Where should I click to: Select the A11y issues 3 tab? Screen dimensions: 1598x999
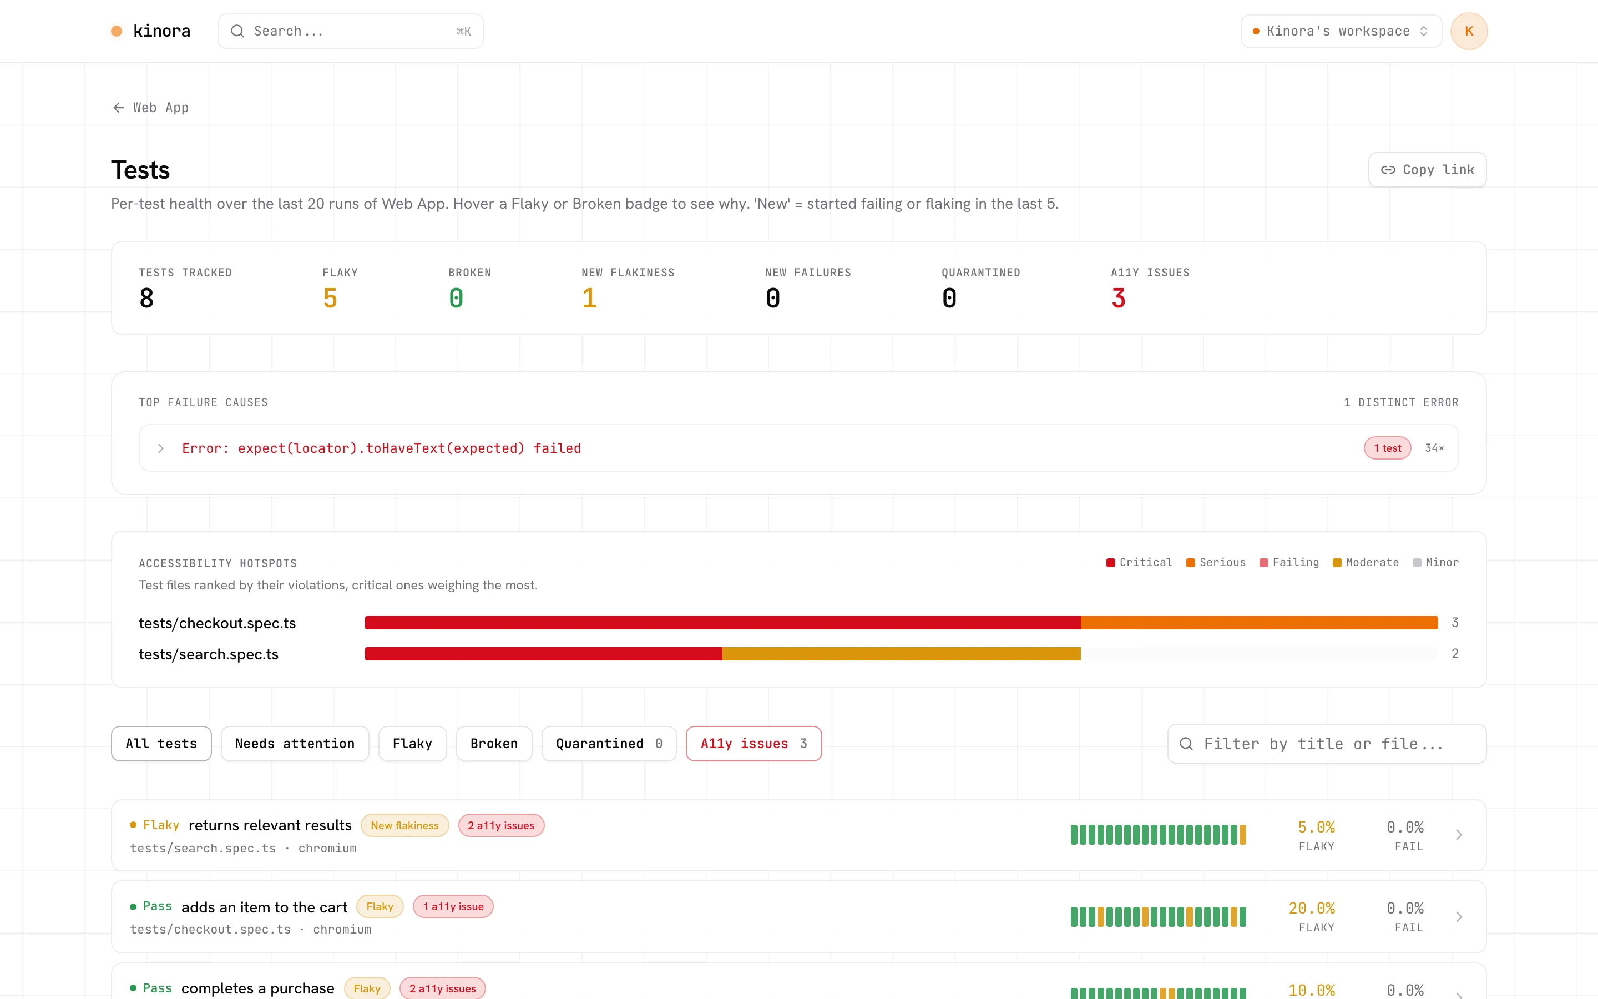(x=754, y=744)
